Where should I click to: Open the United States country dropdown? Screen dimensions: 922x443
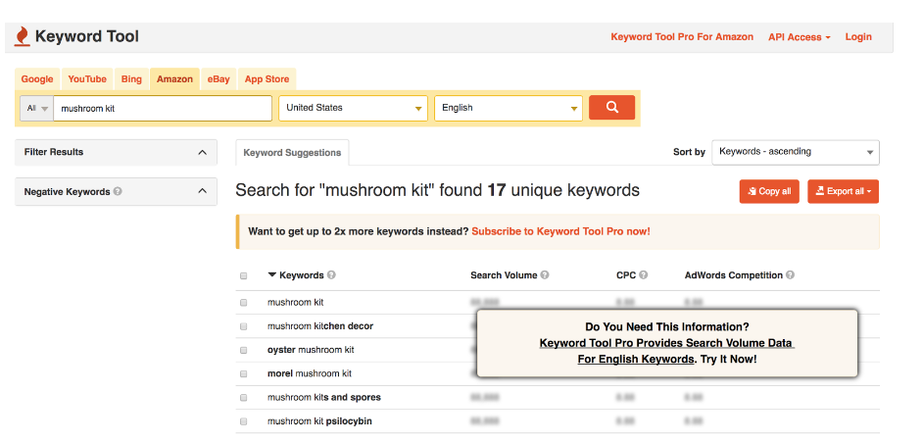pos(353,108)
